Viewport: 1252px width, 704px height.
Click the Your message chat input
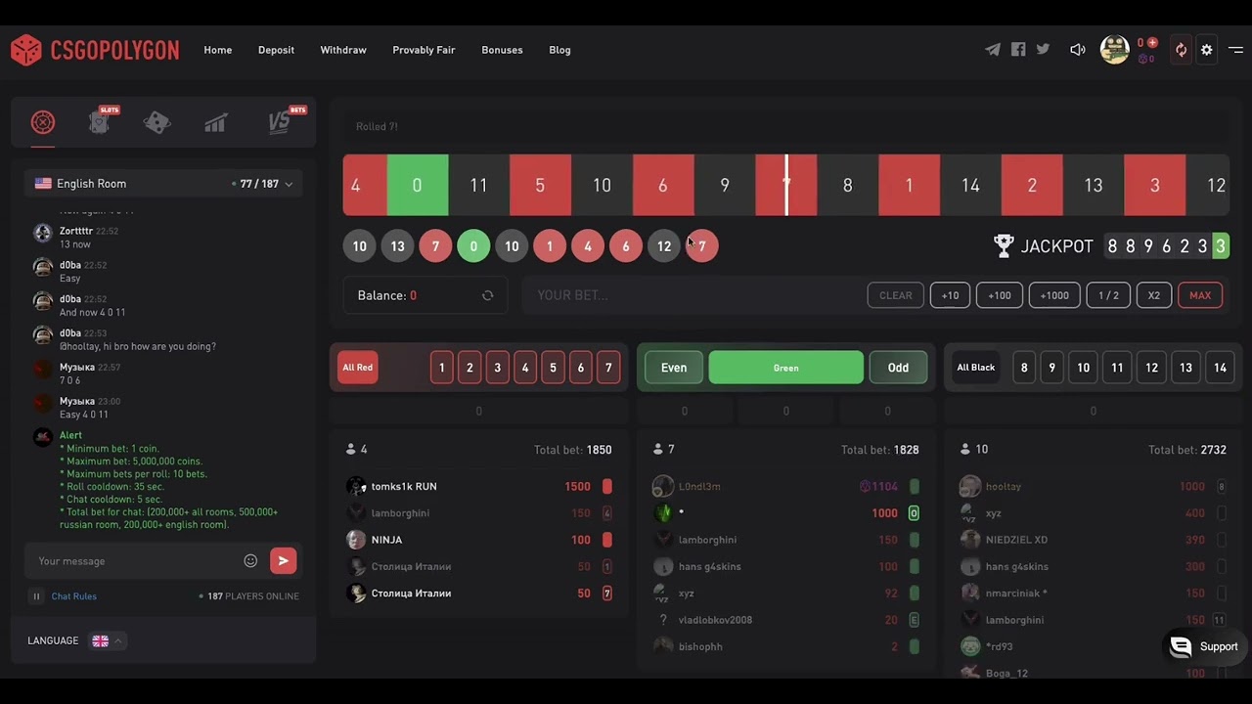pyautogui.click(x=135, y=560)
